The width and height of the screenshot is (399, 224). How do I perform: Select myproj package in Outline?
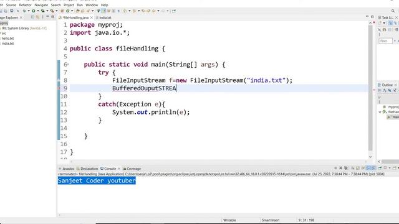392,107
